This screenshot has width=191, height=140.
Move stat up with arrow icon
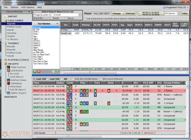point(53,71)
